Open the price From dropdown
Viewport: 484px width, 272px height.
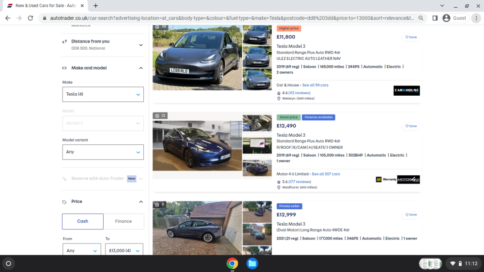(82, 250)
